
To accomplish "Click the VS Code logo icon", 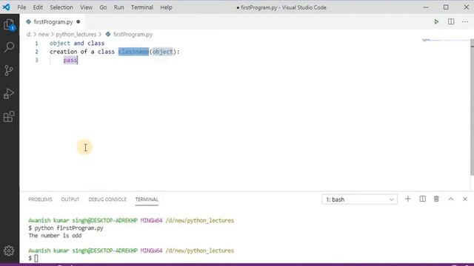I will 7,7.
